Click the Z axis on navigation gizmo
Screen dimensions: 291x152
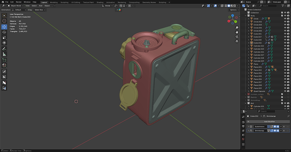pos(232,16)
